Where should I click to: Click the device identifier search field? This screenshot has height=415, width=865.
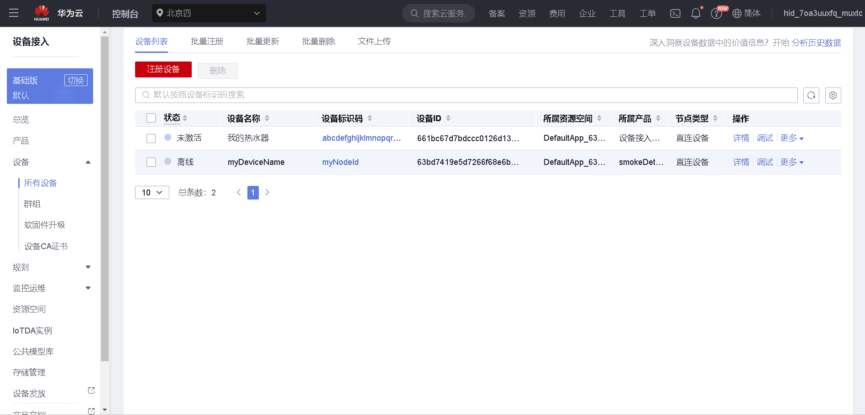[x=467, y=95]
